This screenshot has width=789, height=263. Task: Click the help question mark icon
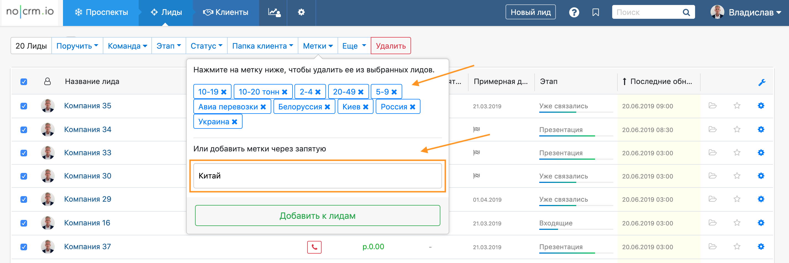click(574, 12)
